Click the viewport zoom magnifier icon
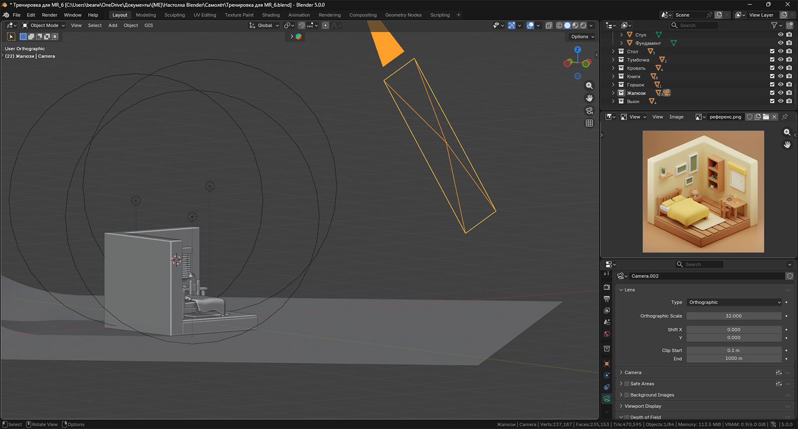 click(589, 86)
